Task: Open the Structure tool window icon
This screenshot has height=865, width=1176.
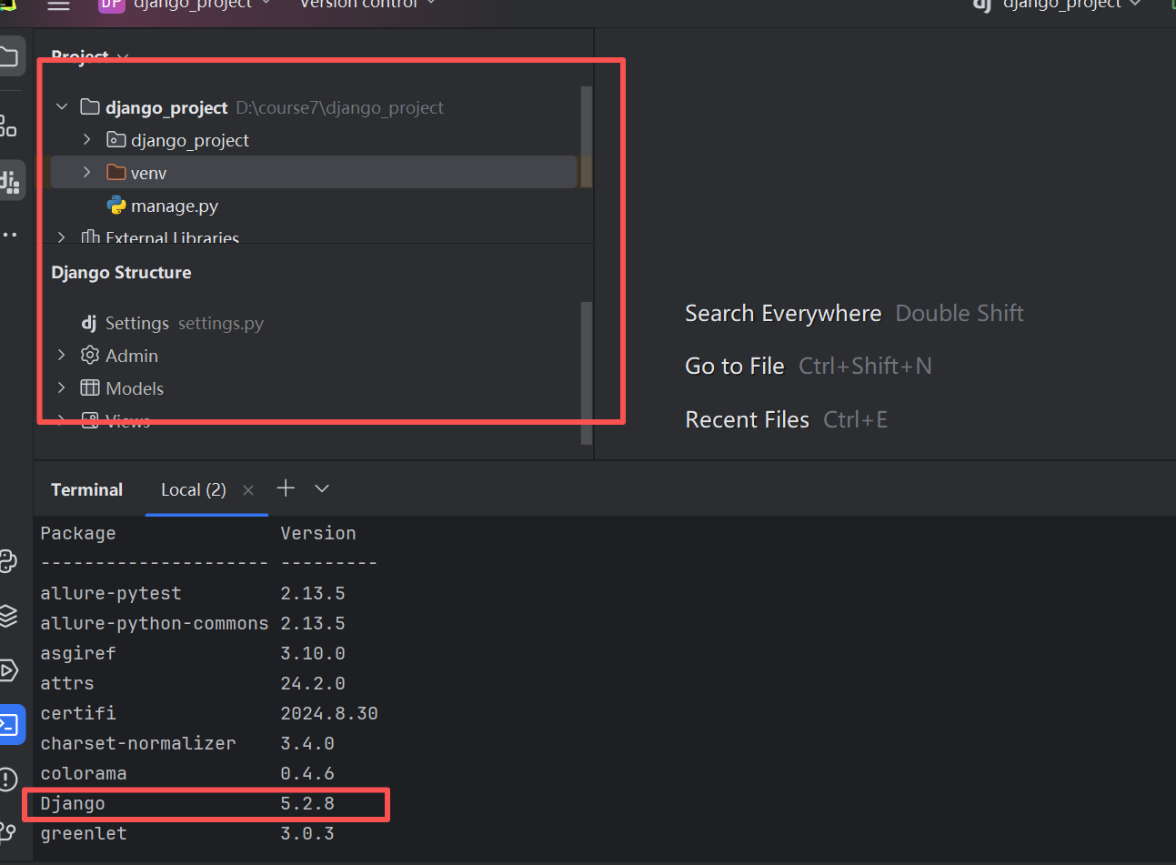Action: tap(8, 126)
